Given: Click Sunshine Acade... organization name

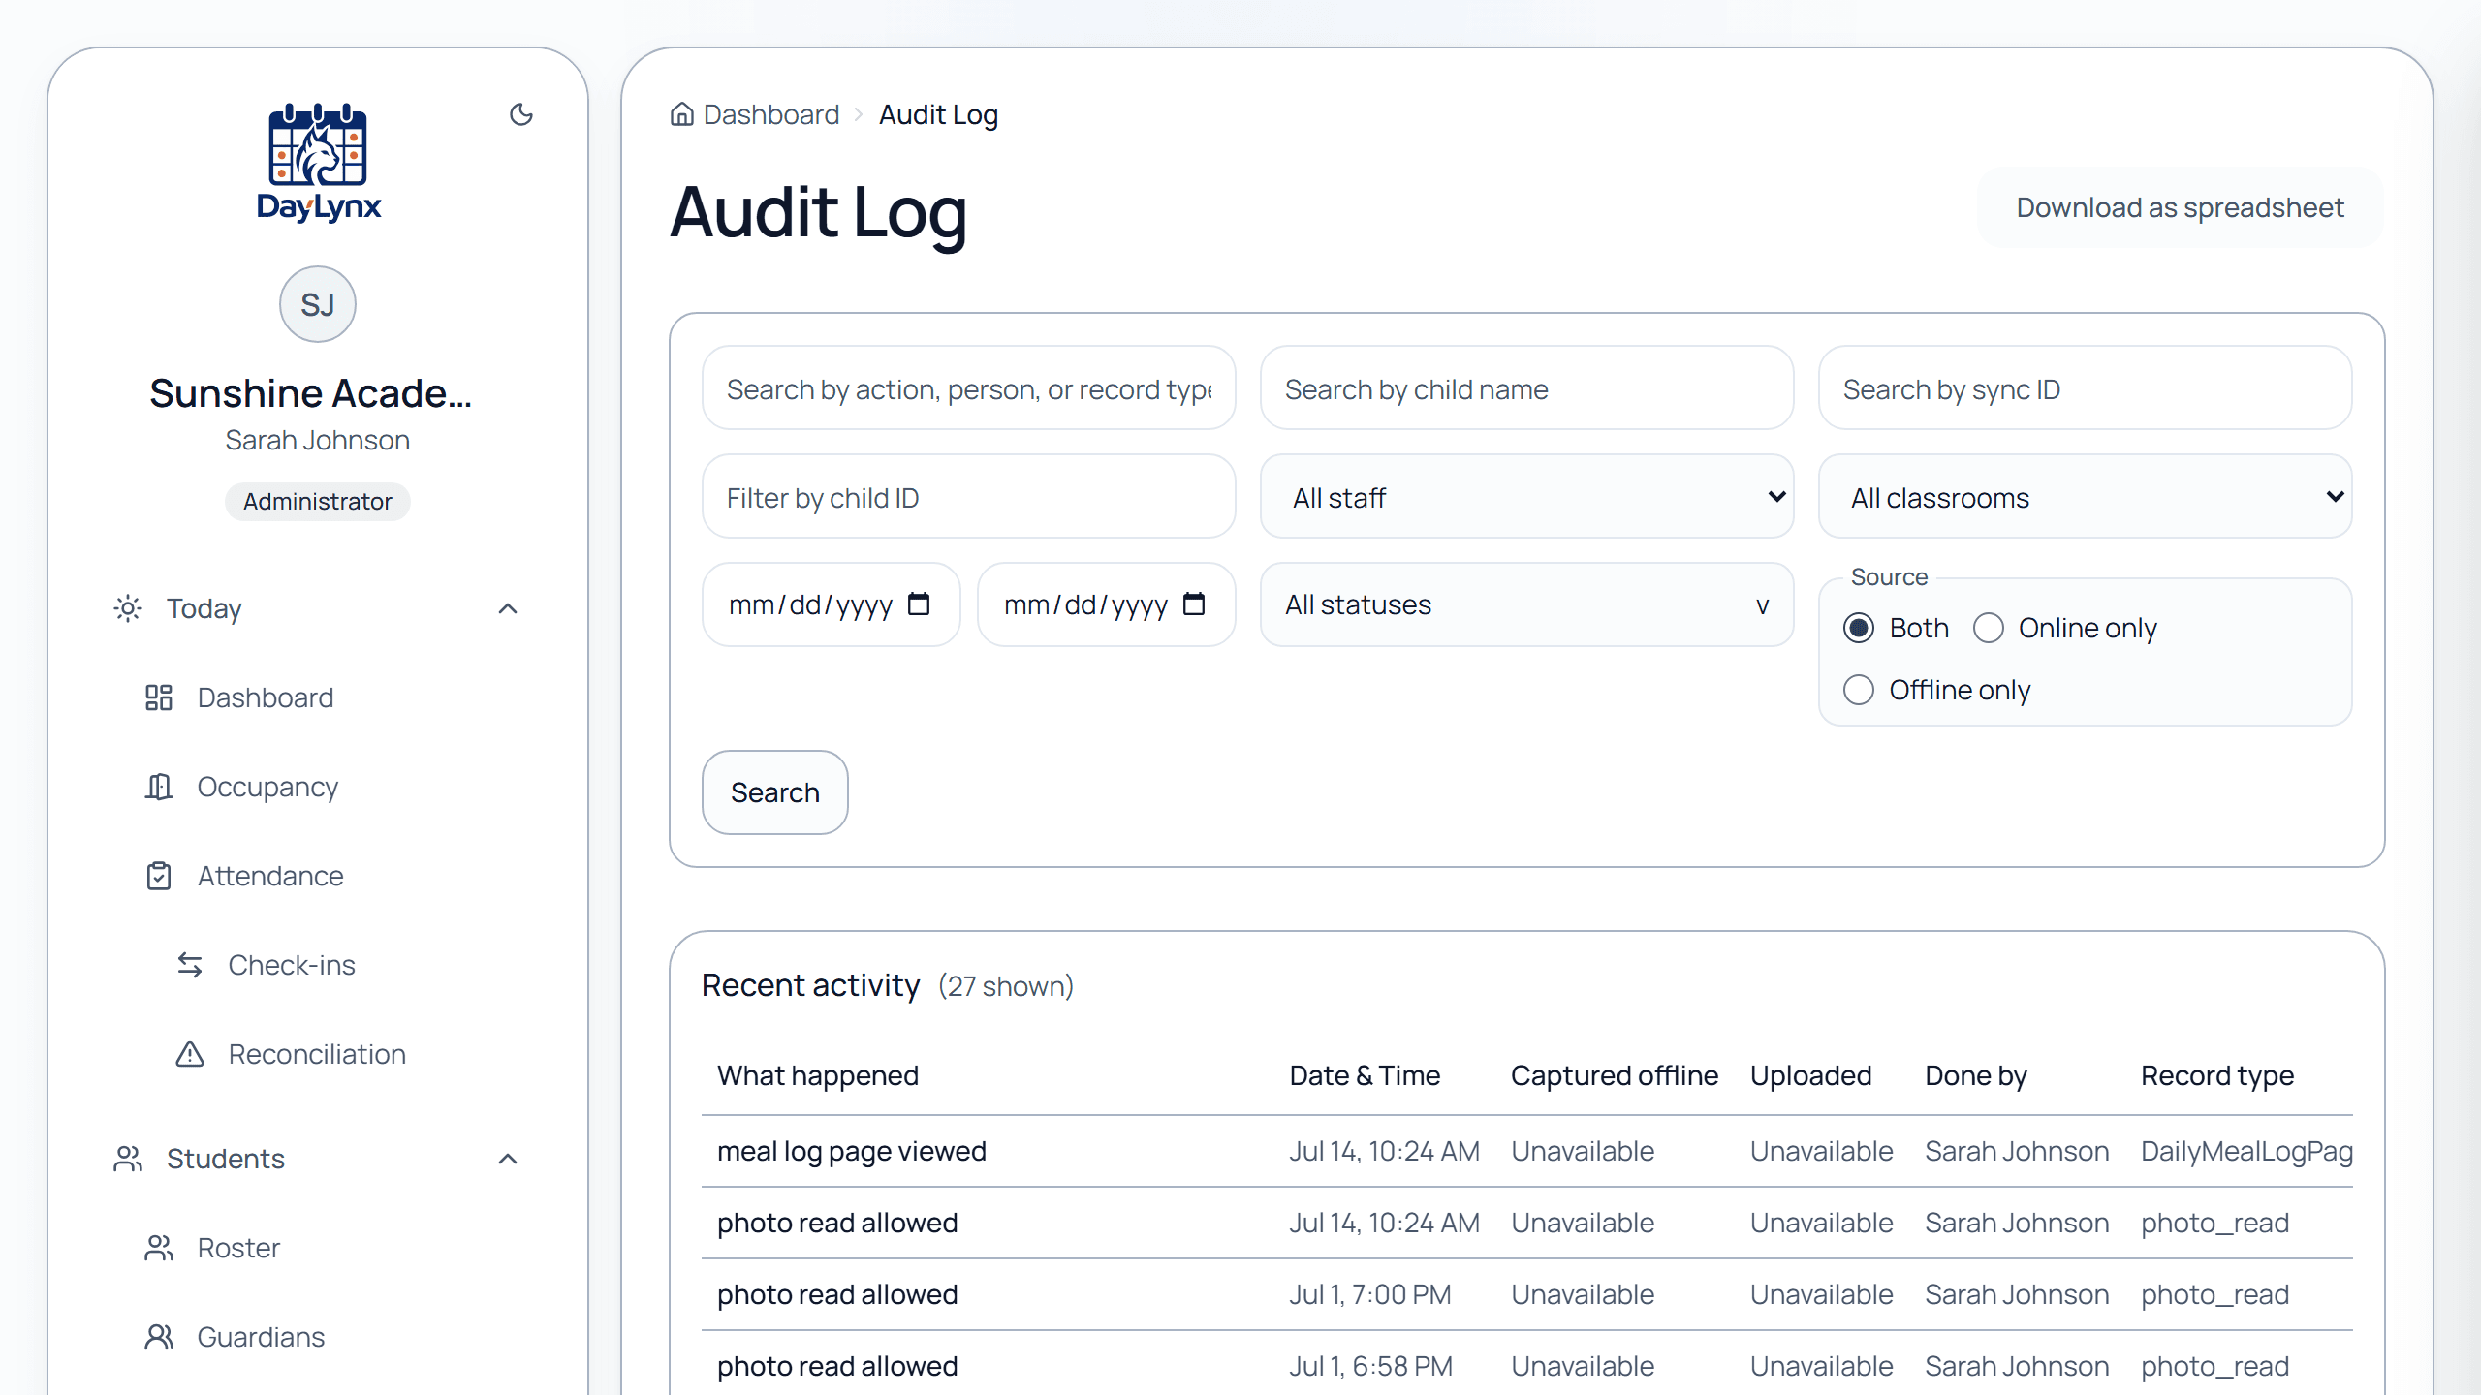Looking at the screenshot, I should 310,393.
